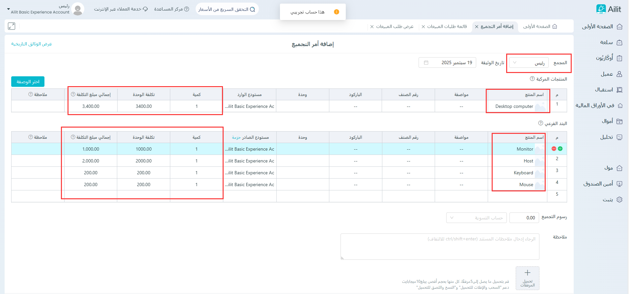Click red remove-row minus icon beside Monitor
The height and width of the screenshot is (294, 629).
pyautogui.click(x=554, y=149)
